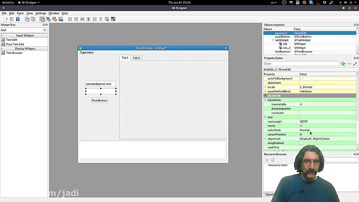The width and height of the screenshot is (359, 202).
Task: Click the remove dynamic property minus icon
Action: 349,64
